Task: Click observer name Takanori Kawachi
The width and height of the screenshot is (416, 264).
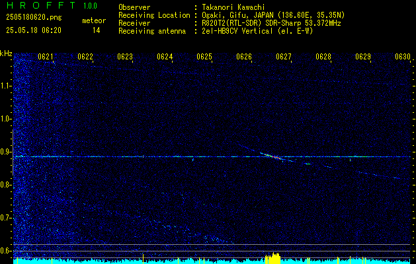Action: click(x=233, y=7)
